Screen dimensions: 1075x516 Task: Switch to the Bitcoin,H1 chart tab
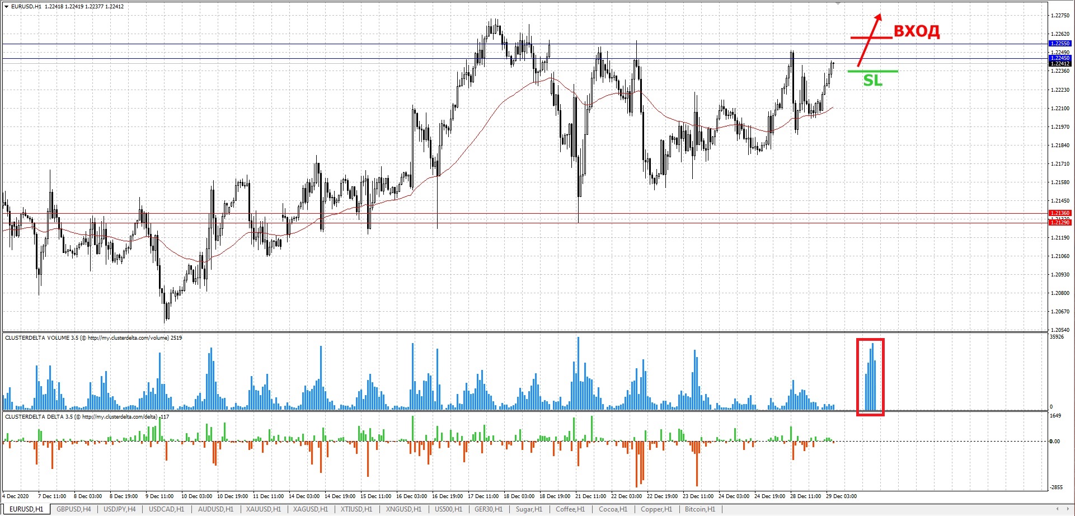coord(700,509)
